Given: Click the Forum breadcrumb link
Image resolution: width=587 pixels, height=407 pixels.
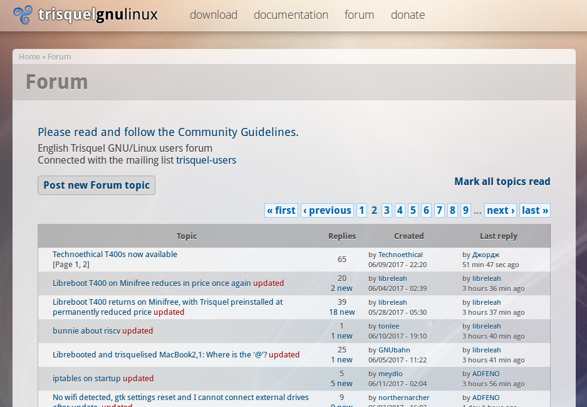Looking at the screenshot, I should point(59,56).
